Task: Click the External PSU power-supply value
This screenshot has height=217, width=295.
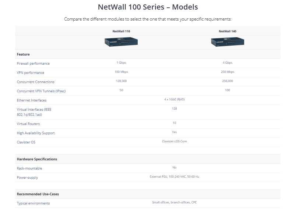Action: tap(175, 177)
